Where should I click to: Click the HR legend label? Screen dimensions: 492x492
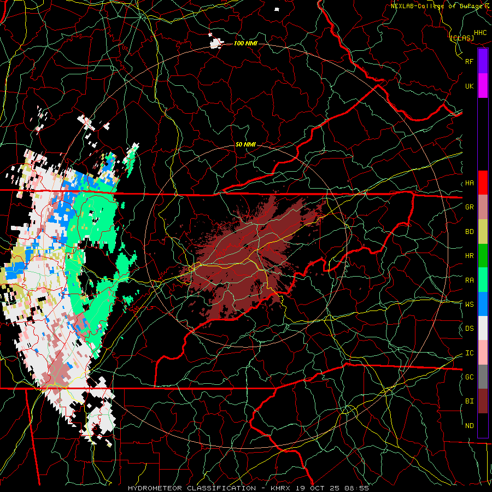click(469, 256)
